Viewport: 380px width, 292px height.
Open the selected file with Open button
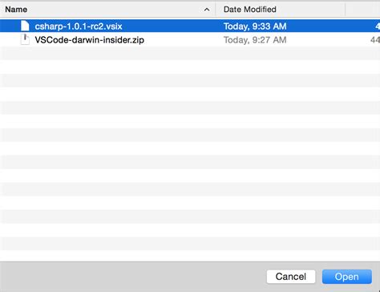point(347,277)
